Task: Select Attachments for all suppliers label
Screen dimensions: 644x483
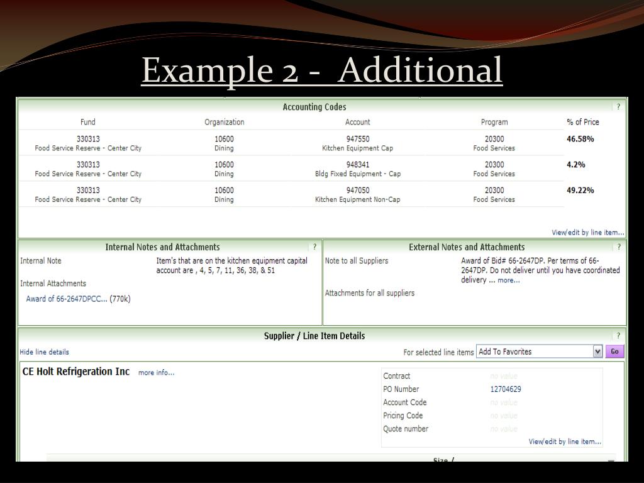Action: pos(370,293)
